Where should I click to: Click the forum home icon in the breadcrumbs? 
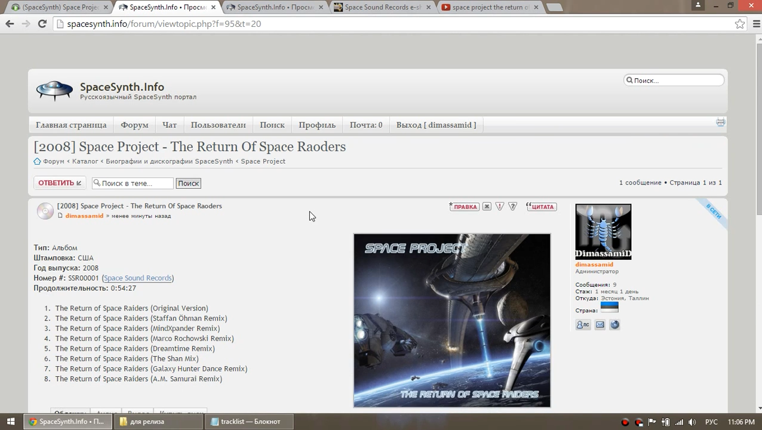[x=38, y=161]
